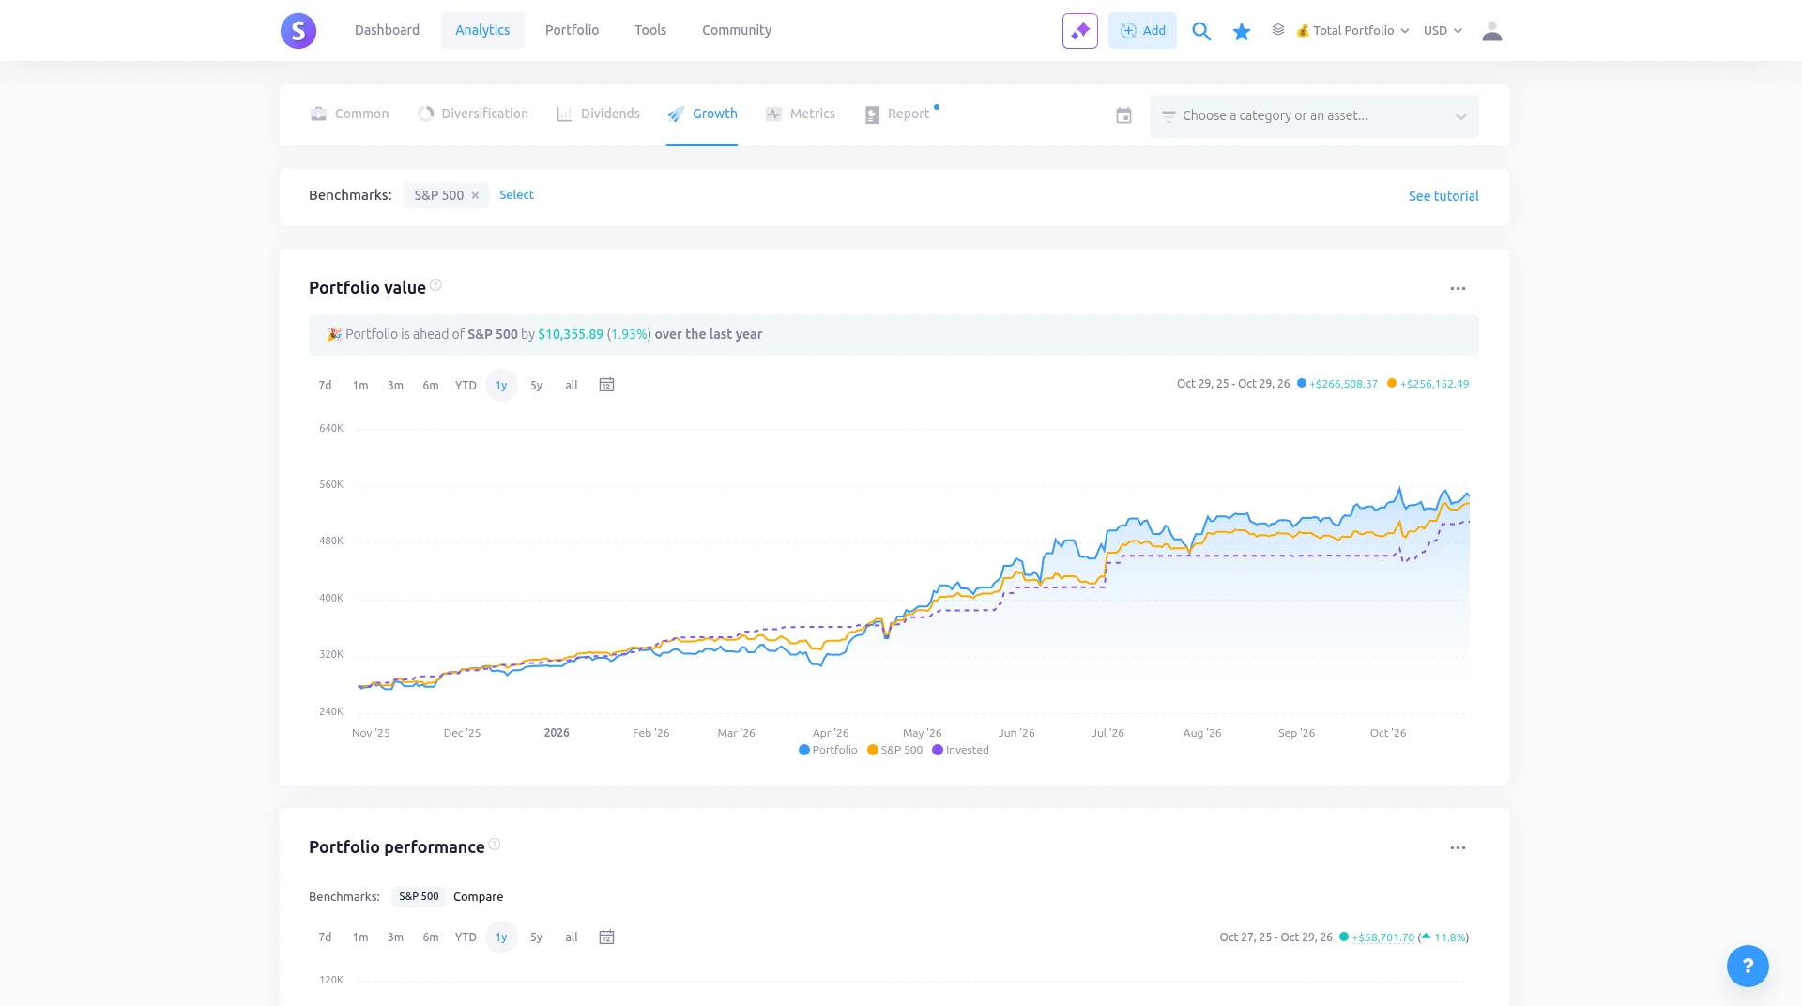Viewport: 1802px width, 1006px height.
Task: Select all range in Portfolio performance chart
Action: [x=572, y=937]
